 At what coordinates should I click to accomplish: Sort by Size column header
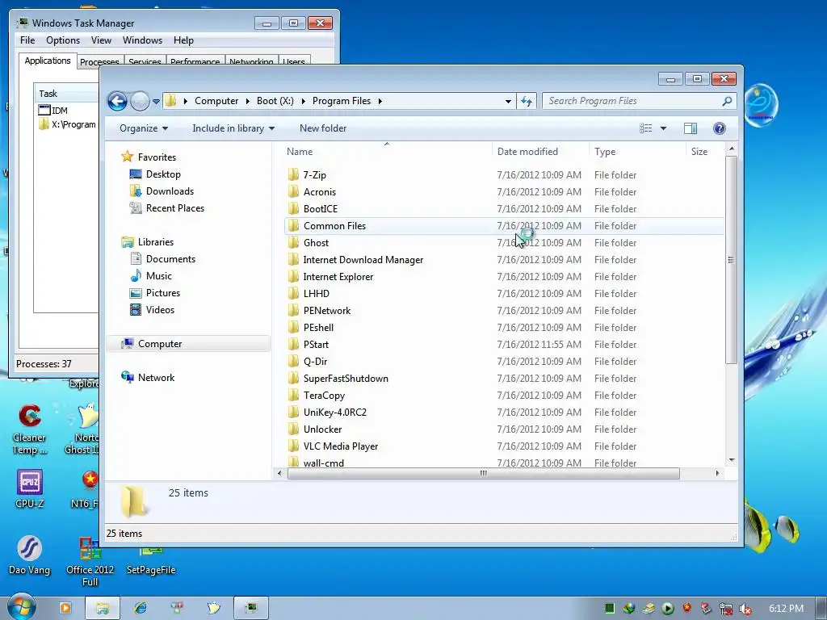coord(706,151)
